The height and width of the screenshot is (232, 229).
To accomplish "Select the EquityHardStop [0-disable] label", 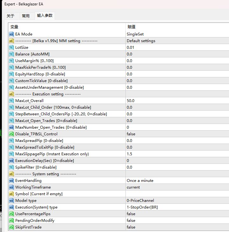I will (x=40, y=74).
